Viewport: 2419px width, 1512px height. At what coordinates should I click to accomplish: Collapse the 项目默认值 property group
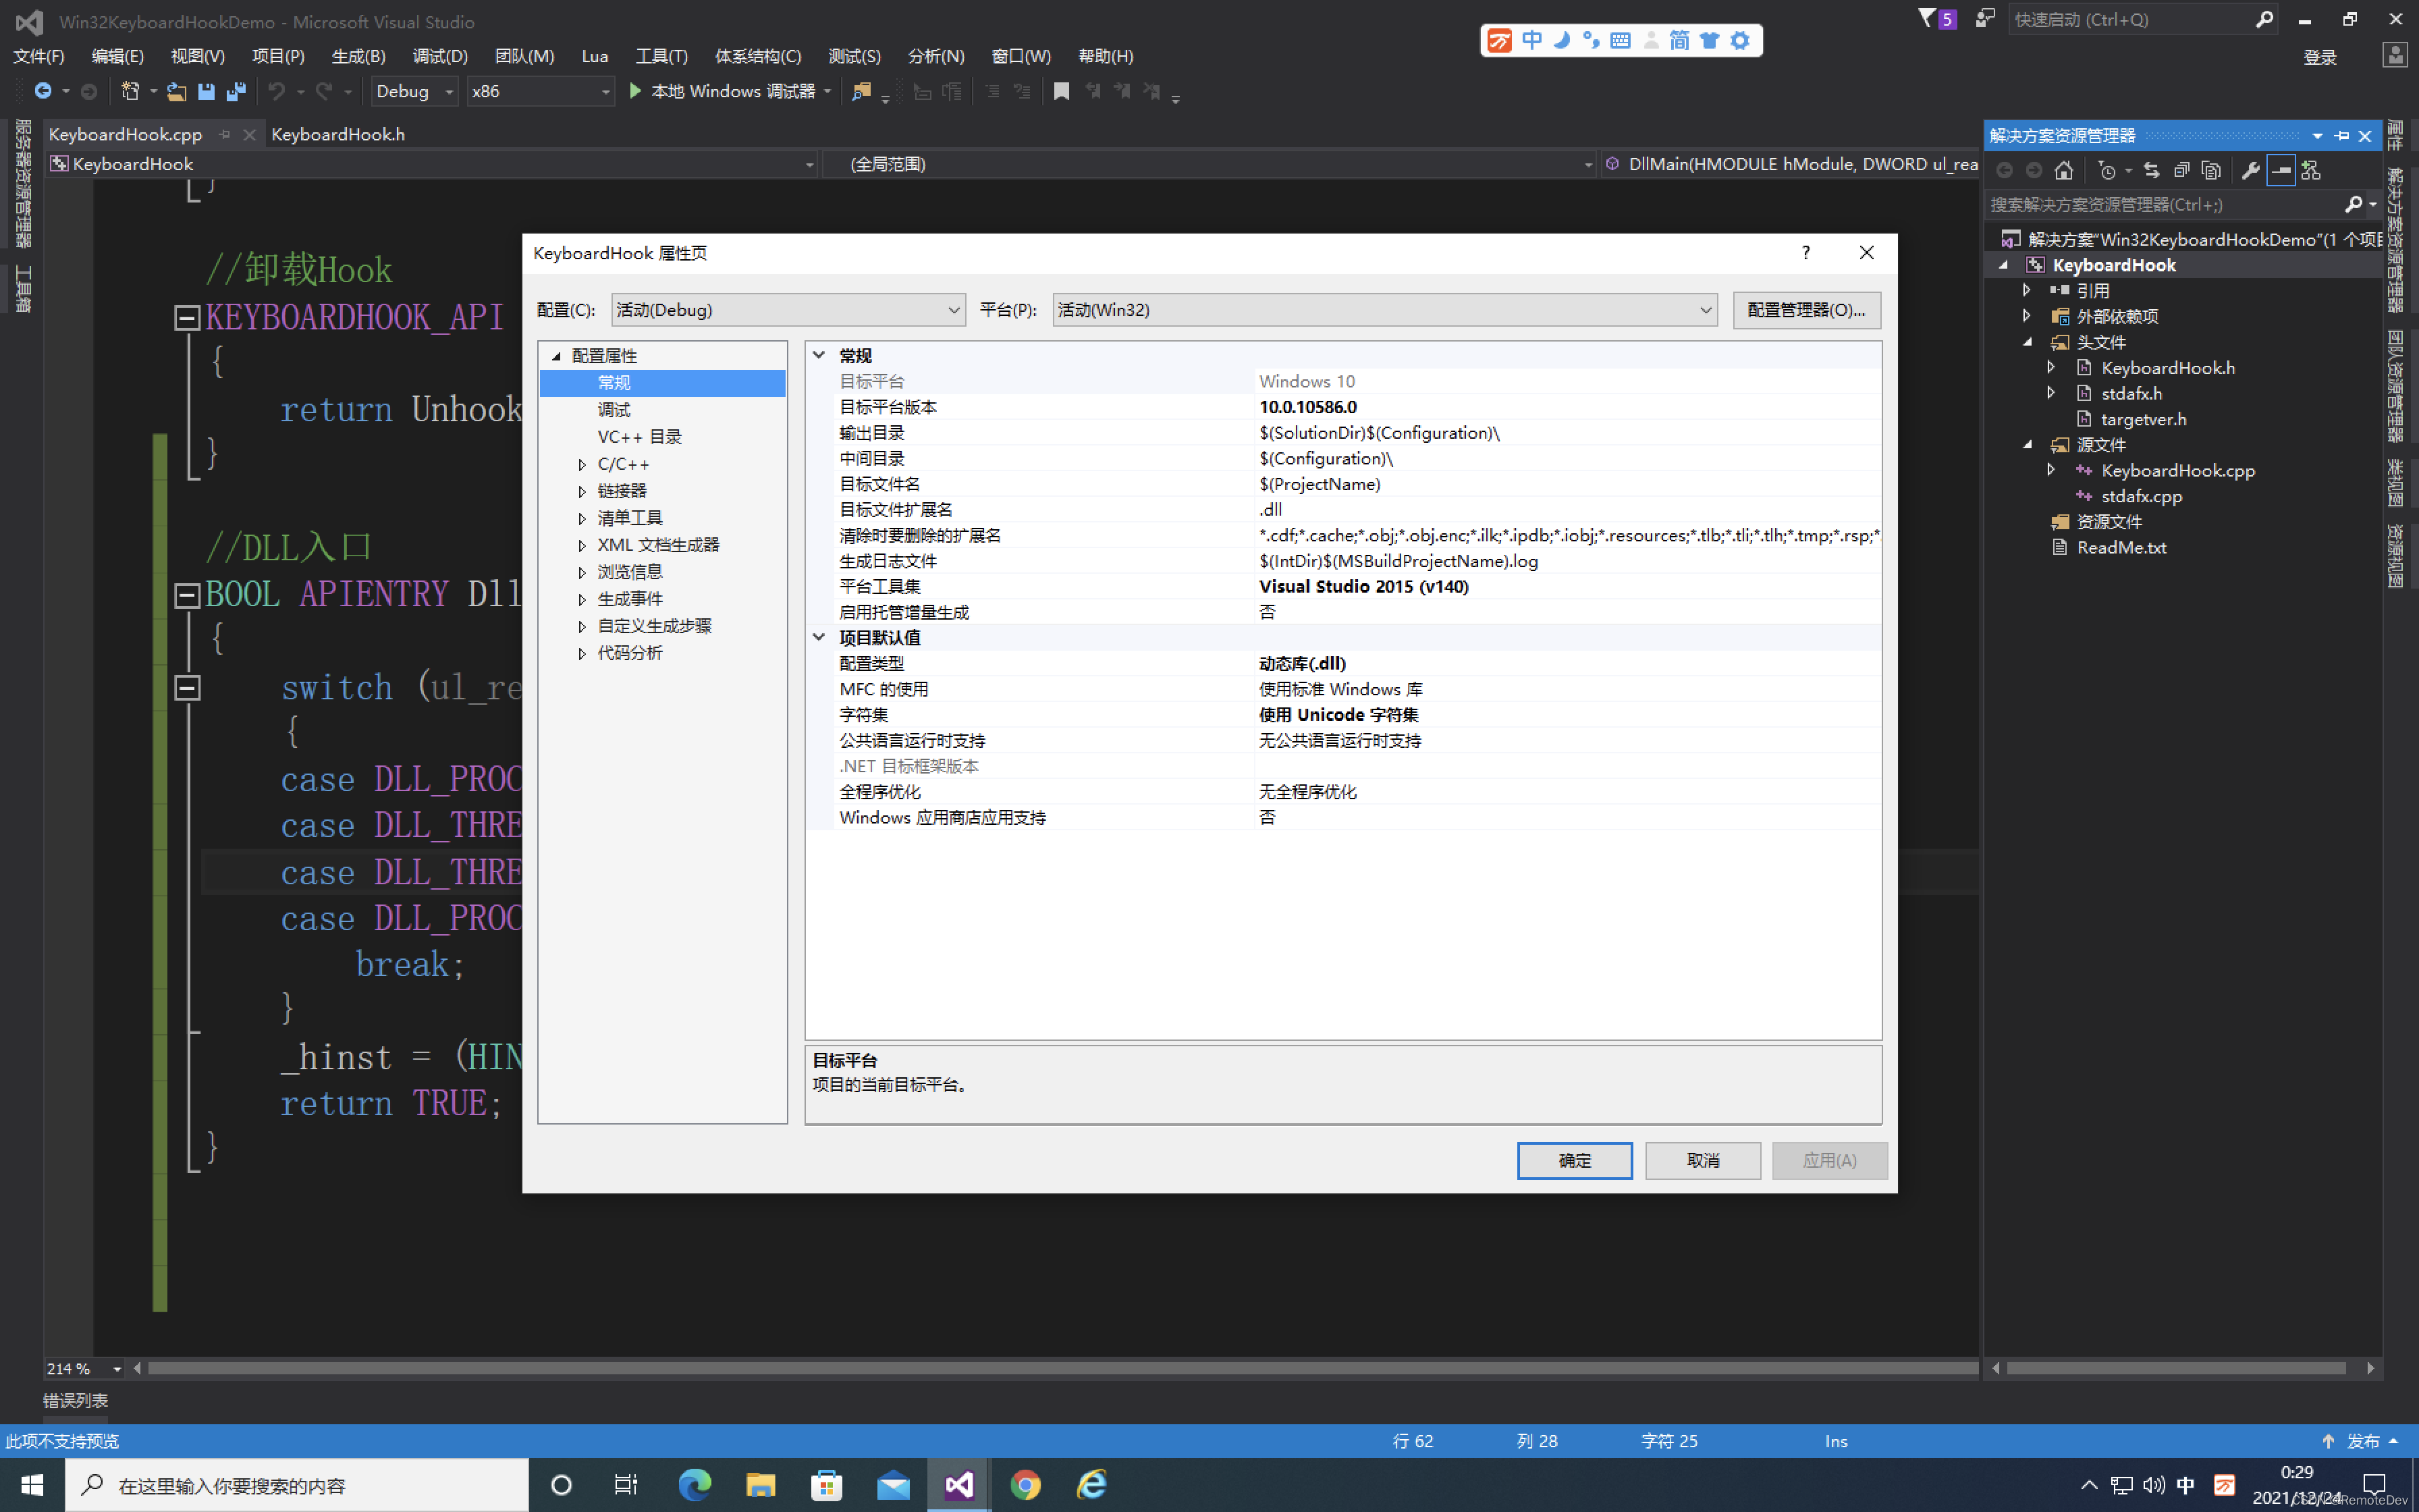819,637
